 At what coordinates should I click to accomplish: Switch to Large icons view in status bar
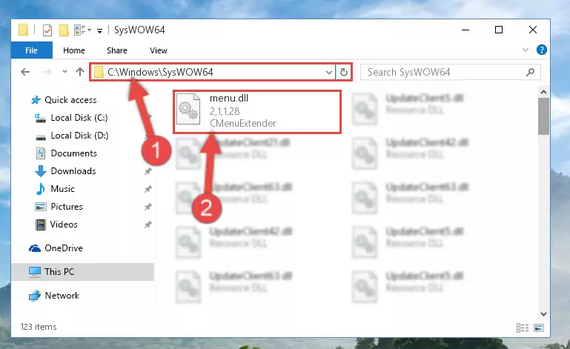[x=539, y=328]
